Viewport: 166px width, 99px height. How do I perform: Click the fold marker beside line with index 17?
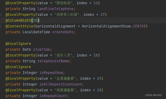click(x=1, y=15)
